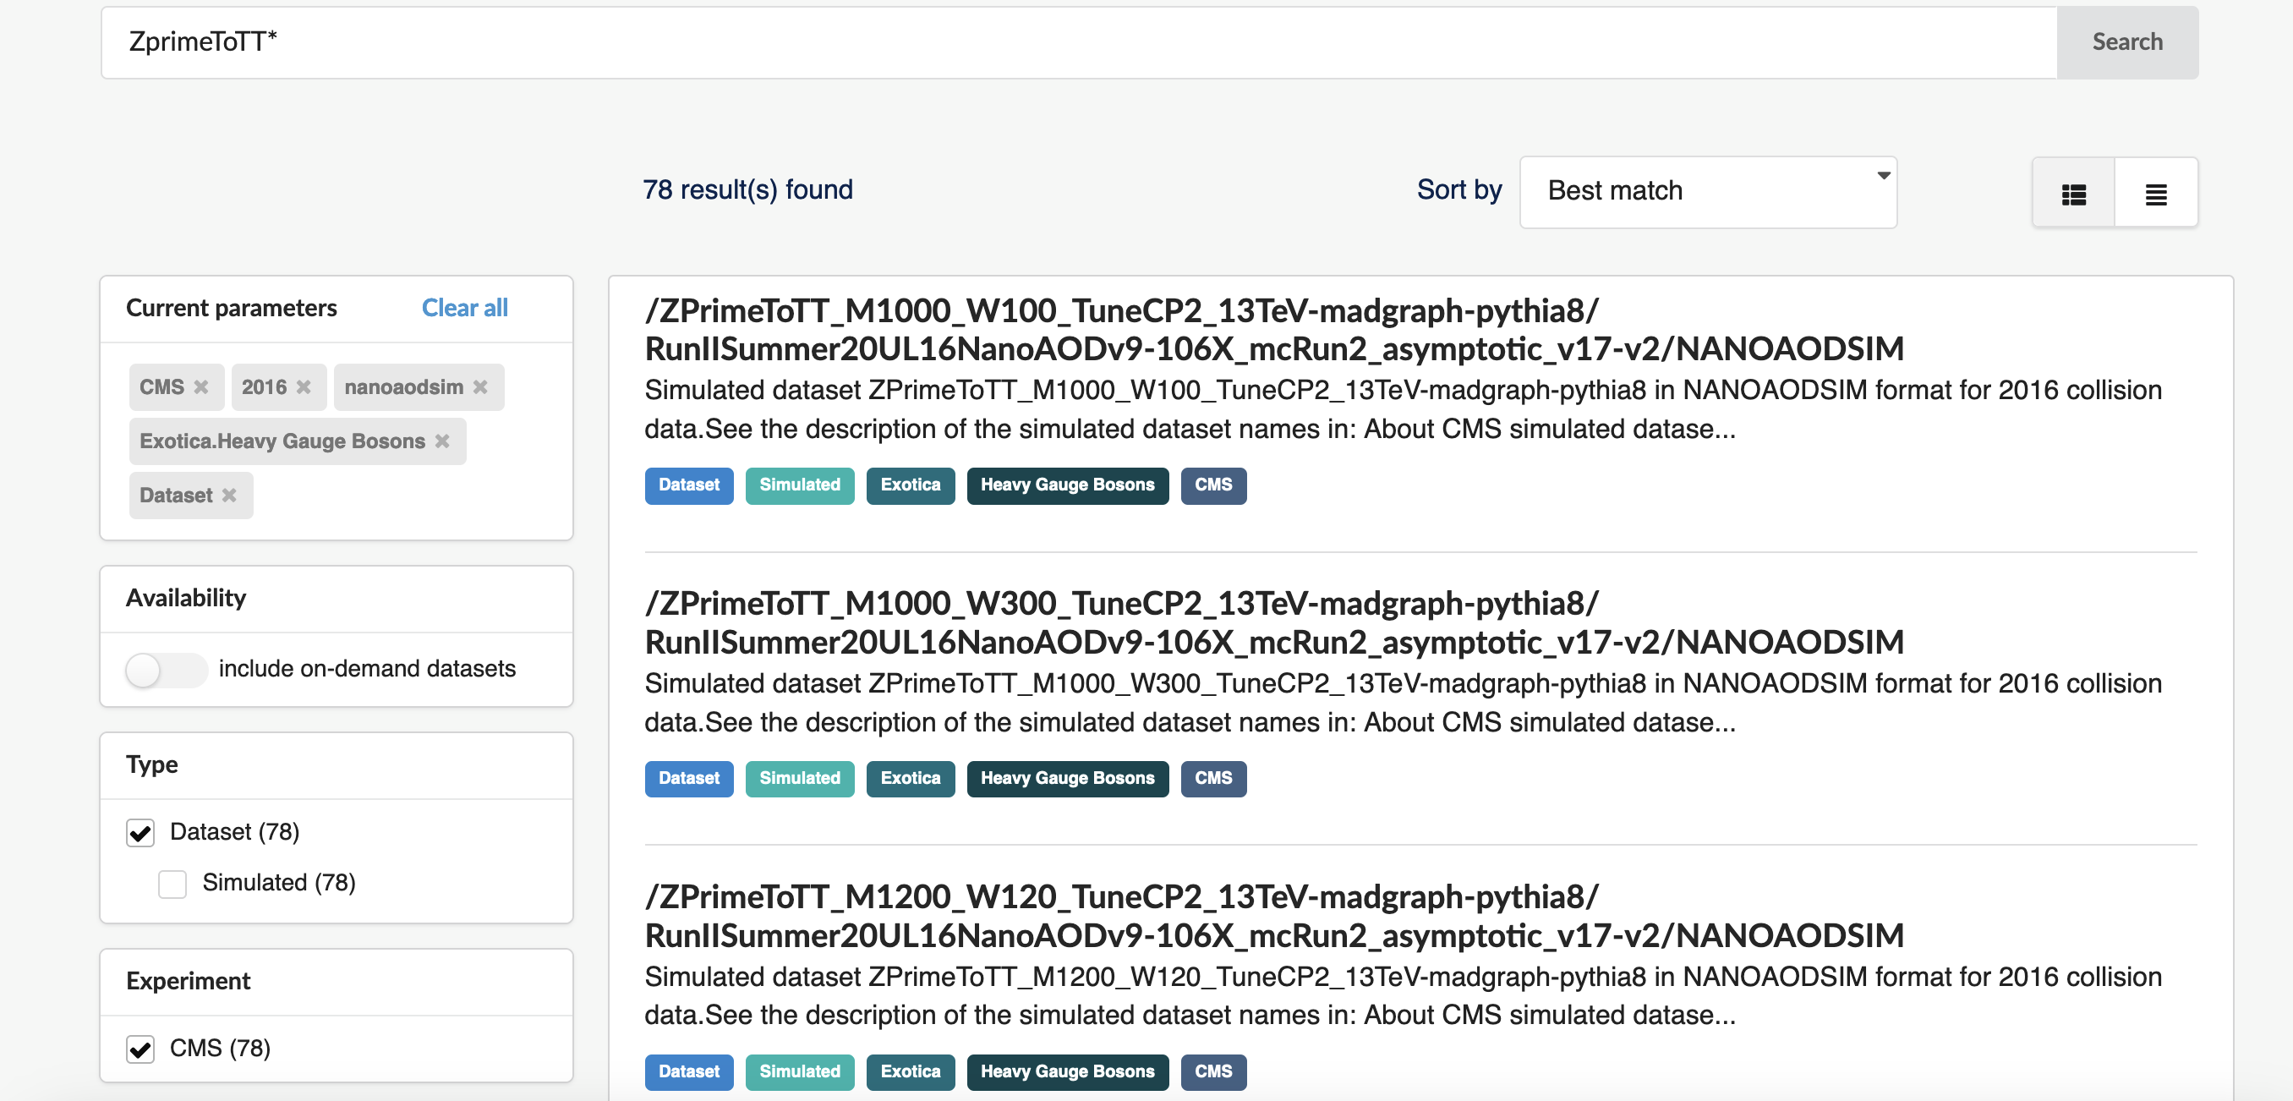Click Exotica tag under M1200_W120 result

click(x=910, y=1071)
